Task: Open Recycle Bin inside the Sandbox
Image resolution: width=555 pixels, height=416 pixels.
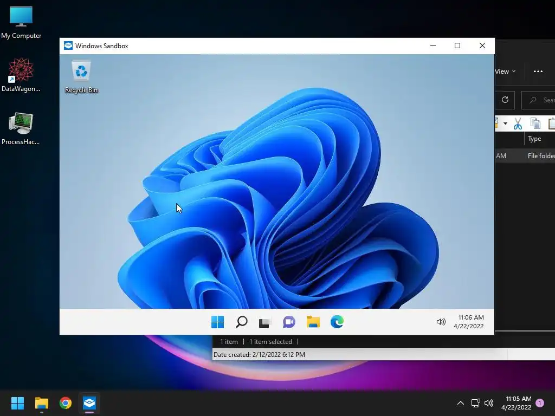Action: tap(81, 77)
